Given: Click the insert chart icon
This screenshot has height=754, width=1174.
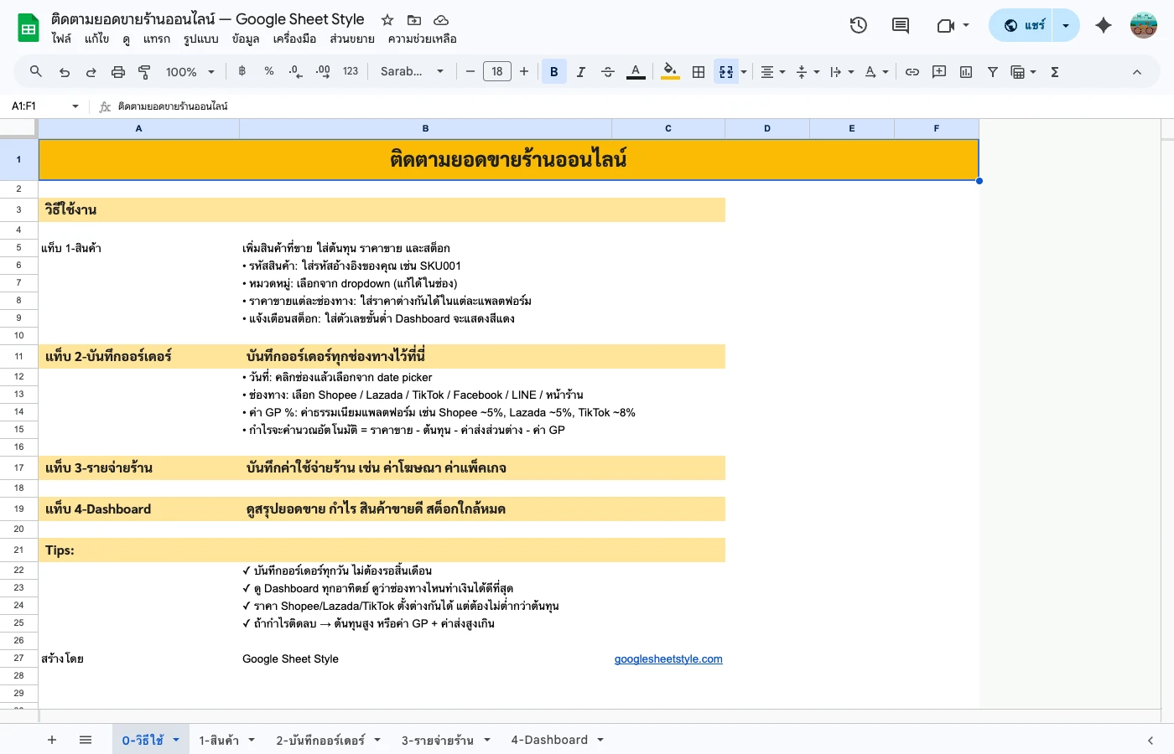Looking at the screenshot, I should (966, 72).
